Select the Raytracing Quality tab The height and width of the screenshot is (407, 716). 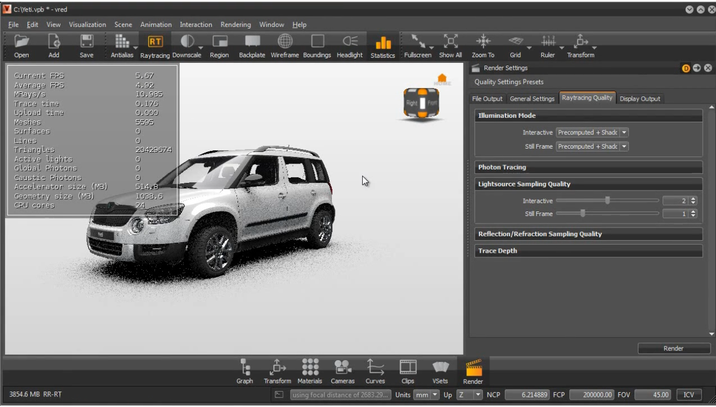click(x=587, y=98)
